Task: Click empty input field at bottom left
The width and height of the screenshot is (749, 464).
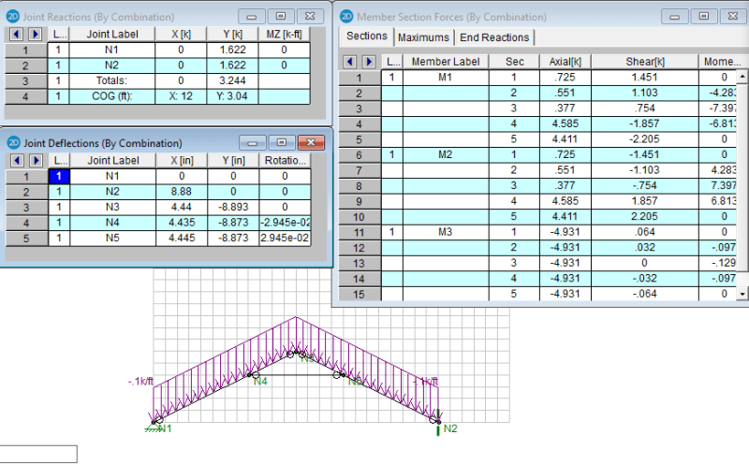Action: pyautogui.click(x=38, y=454)
